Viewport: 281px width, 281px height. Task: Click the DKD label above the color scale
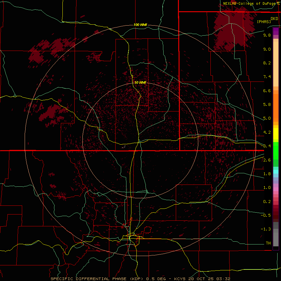point(274,19)
